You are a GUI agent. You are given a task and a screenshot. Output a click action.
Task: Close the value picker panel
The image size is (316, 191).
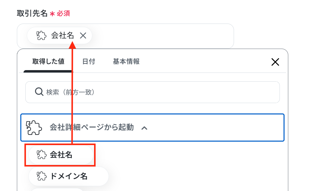point(275,62)
